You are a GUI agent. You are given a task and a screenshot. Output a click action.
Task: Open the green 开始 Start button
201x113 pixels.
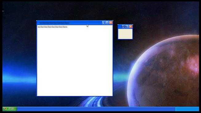pyautogui.click(x=10, y=109)
